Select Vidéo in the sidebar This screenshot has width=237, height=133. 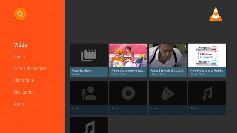[x=20, y=45]
